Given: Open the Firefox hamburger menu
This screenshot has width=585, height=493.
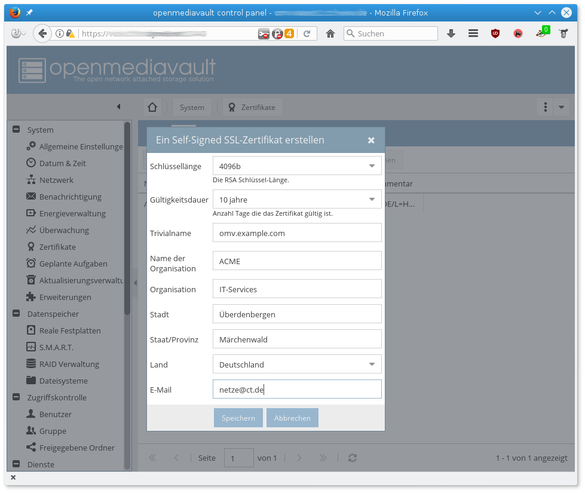Looking at the screenshot, I should [x=473, y=34].
